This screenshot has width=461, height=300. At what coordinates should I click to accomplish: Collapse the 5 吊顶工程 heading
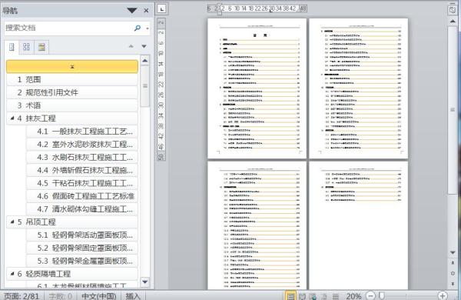coord(12,222)
